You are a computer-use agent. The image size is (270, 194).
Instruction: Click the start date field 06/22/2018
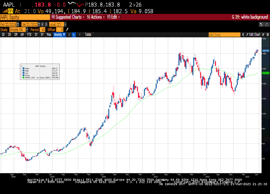8,25
